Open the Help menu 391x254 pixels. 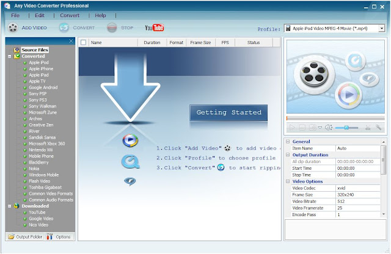(x=100, y=15)
